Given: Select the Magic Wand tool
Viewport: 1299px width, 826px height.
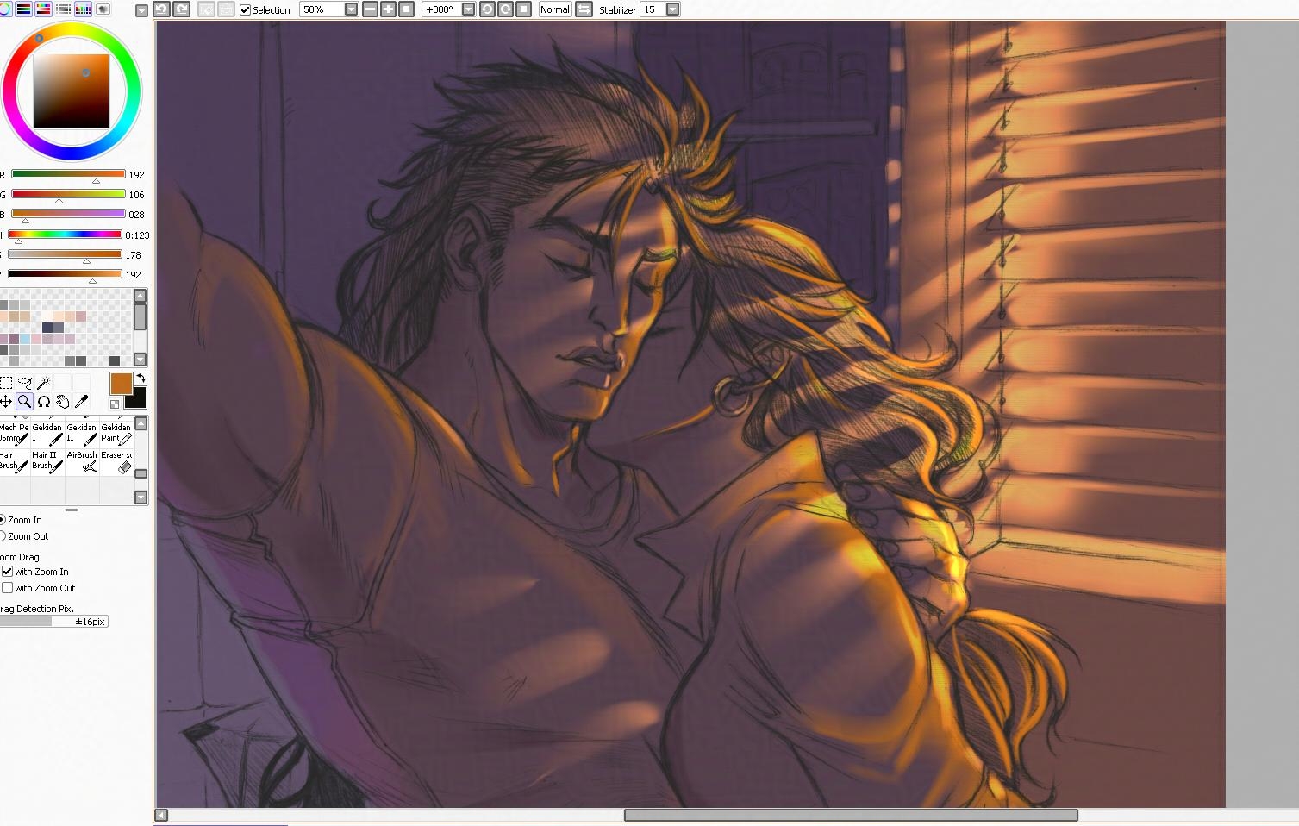Looking at the screenshot, I should (44, 383).
